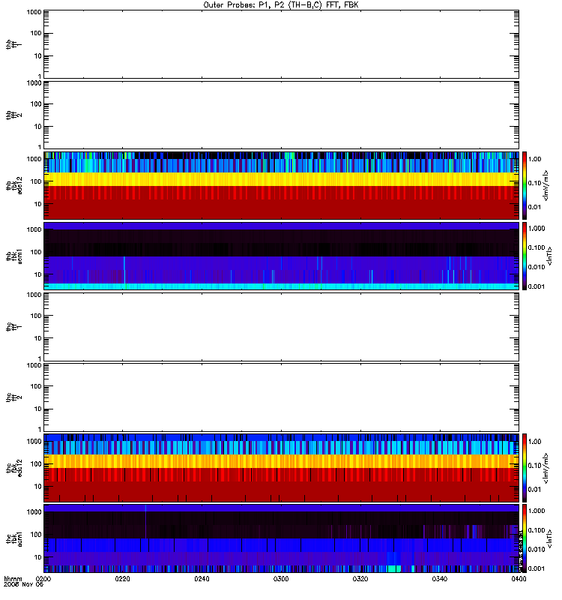Click the 100 y-axis tick of thc fff 1

coord(36,316)
